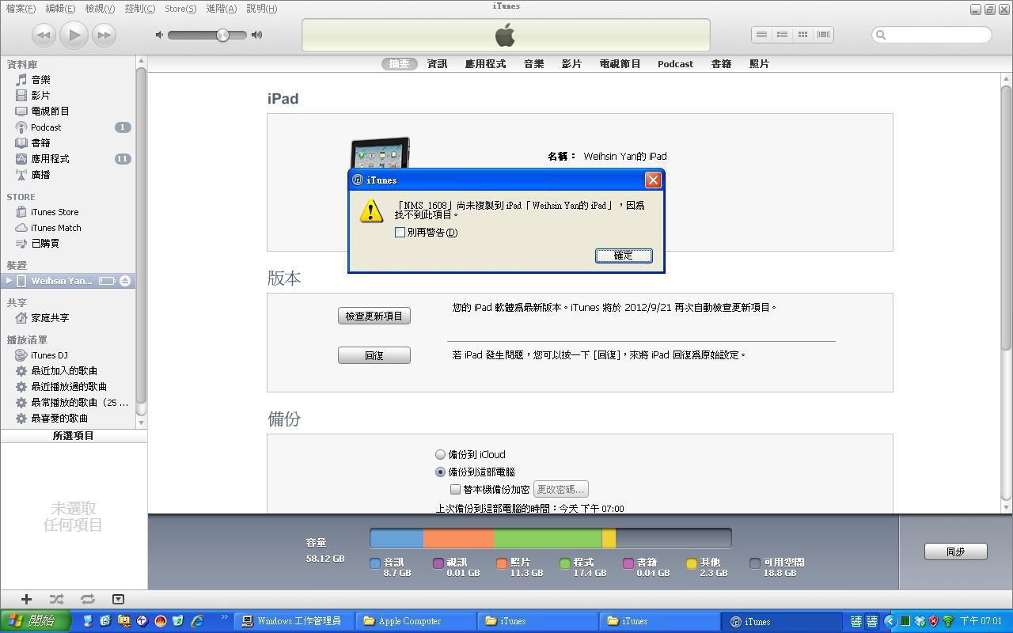Switch to song list view

761,35
